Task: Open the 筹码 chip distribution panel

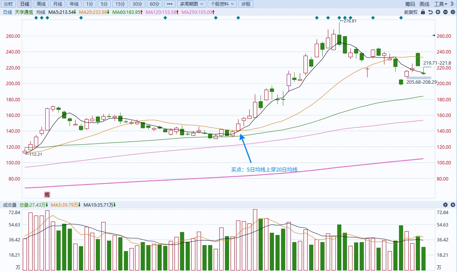Action: (x=410, y=4)
